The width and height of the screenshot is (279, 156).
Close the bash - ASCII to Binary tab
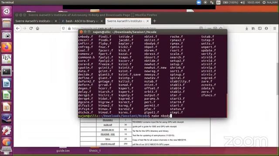click(102, 21)
